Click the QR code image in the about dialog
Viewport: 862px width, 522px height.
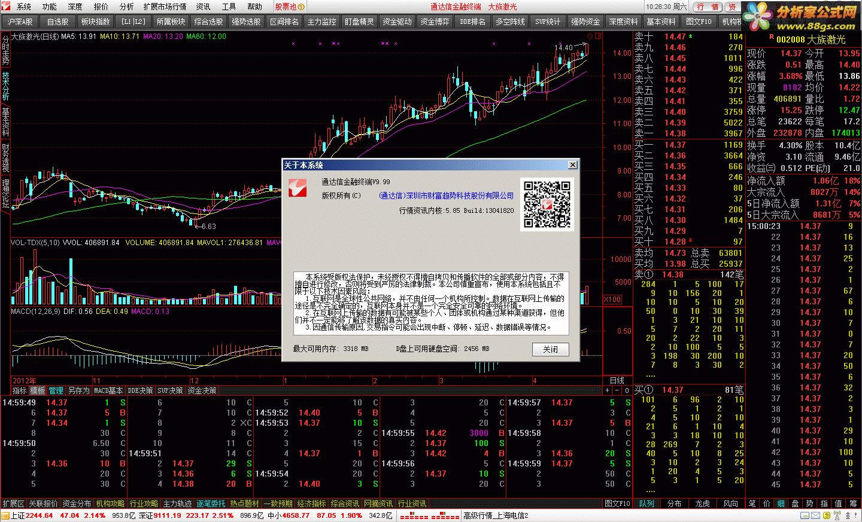coord(547,204)
